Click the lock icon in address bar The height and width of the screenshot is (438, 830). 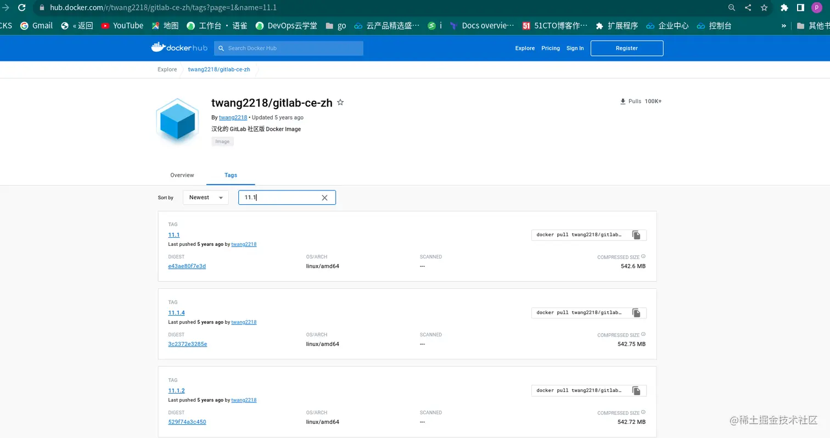click(42, 8)
